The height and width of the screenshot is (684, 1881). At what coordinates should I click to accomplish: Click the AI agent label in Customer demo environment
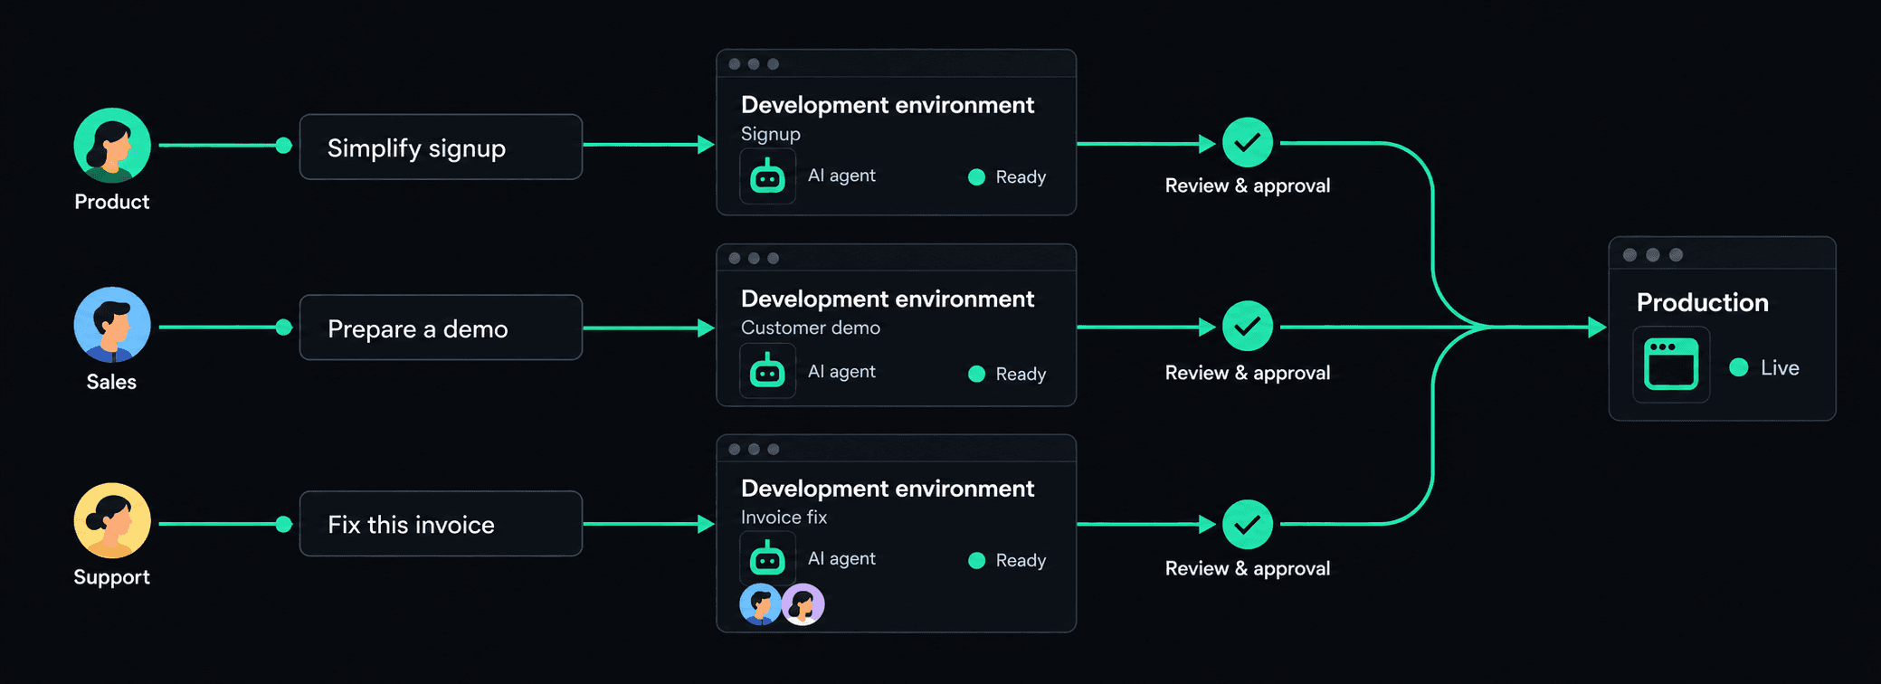coord(841,372)
